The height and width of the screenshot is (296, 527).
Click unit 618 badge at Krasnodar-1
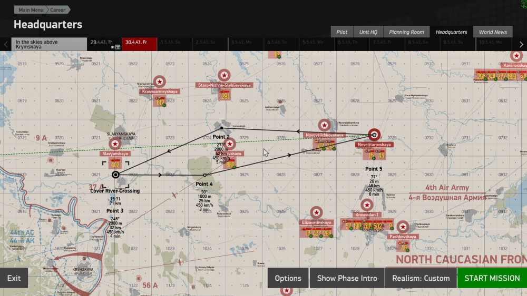[x=368, y=226]
